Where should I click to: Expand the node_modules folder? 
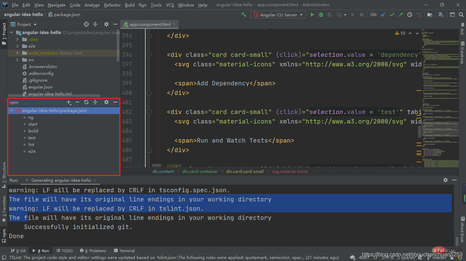(x=17, y=53)
